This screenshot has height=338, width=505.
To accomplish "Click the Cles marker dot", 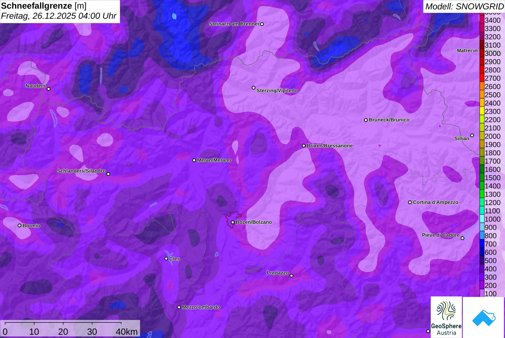I will (x=166, y=259).
